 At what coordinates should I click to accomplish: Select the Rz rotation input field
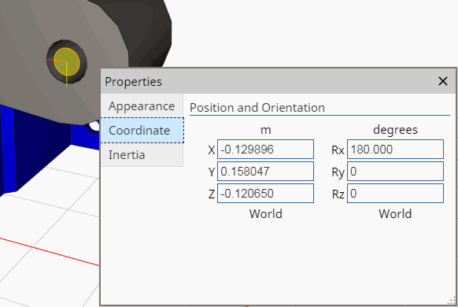point(395,193)
